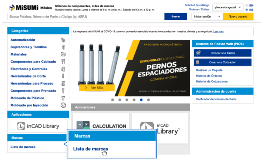Viewport: 263px width, 165px height.
Task: Go to first carousel slide dot
Action: point(113,100)
